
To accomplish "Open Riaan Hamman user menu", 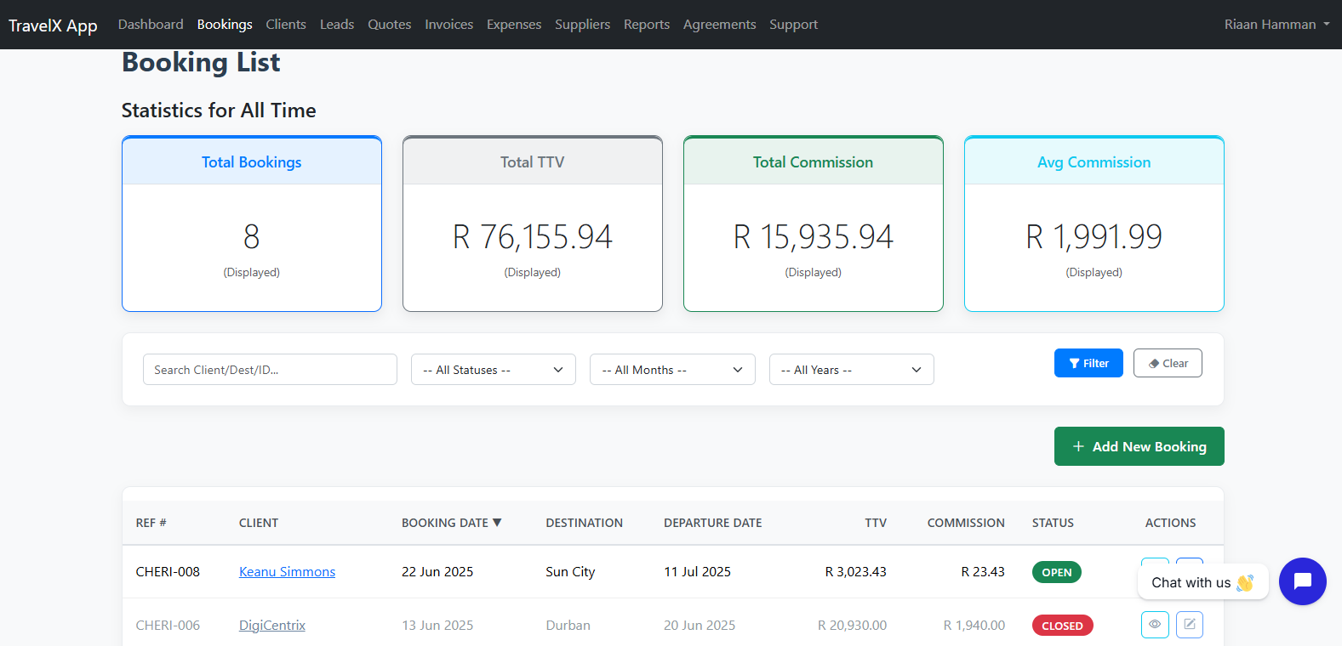I will click(x=1276, y=25).
